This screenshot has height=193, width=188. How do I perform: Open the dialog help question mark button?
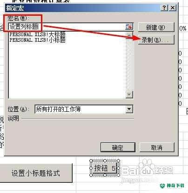164,7
